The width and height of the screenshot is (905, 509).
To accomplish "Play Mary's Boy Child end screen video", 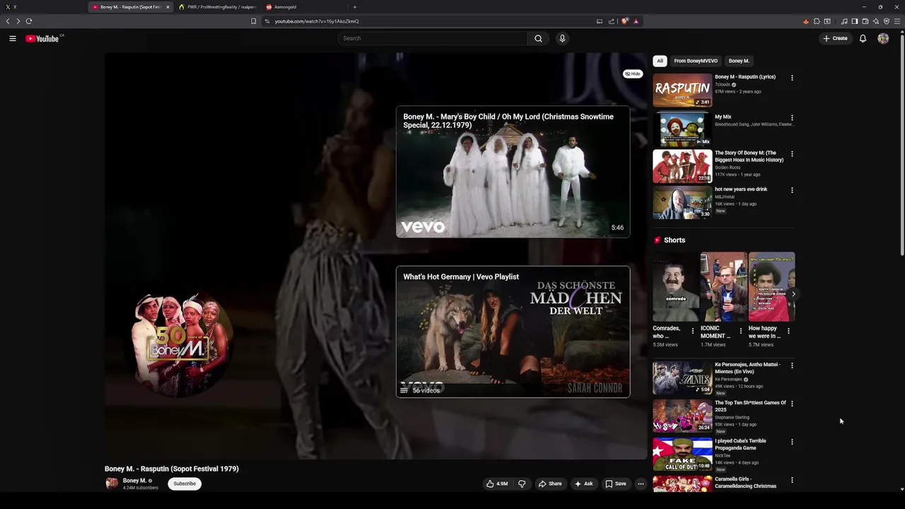I will click(513, 172).
